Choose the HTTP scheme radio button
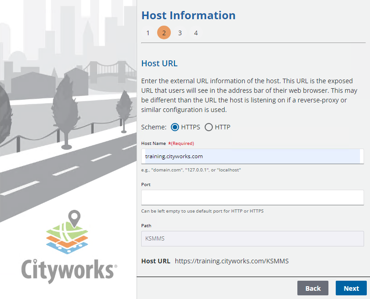 tap(209, 127)
